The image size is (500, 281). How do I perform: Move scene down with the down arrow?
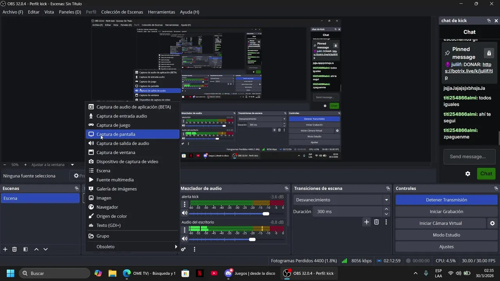[x=46, y=249]
